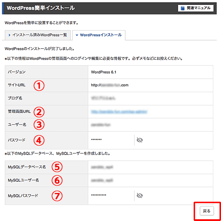Click the blurred MySQLデータベース名 value

[x=102, y=167]
